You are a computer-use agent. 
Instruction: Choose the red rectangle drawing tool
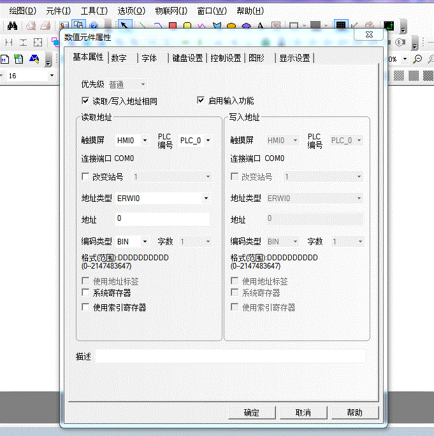click(172, 26)
